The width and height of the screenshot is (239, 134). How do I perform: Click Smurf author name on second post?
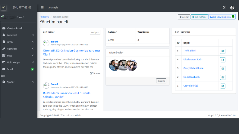click(54, 84)
